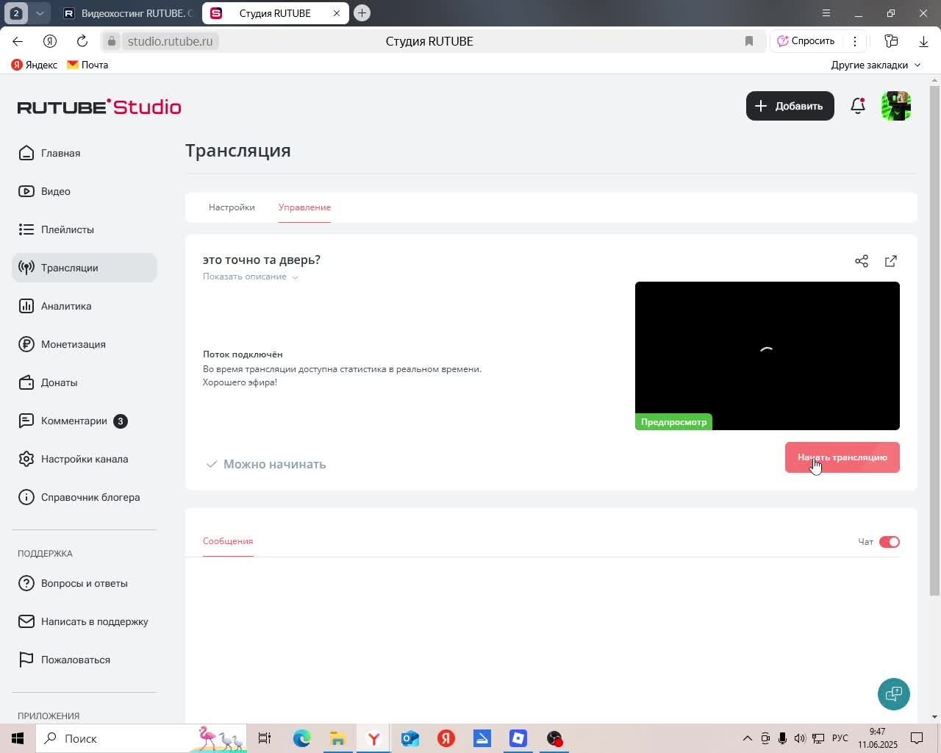Image resolution: width=941 pixels, height=753 pixels.
Task: Open Яндекс bookmark
Action: click(x=35, y=65)
